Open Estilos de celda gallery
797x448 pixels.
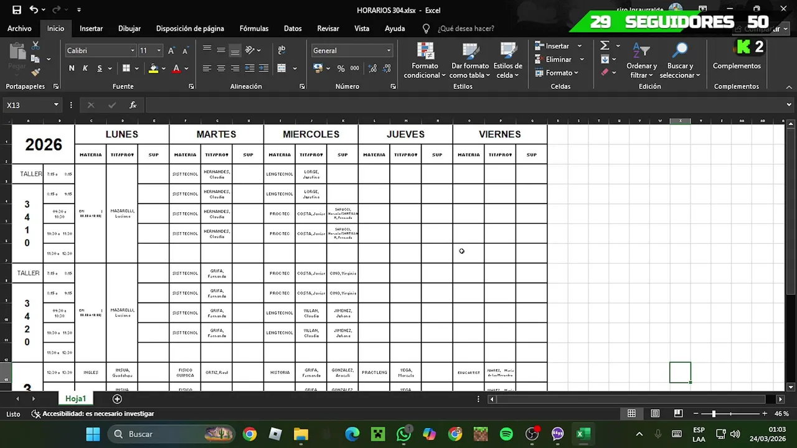(508, 60)
